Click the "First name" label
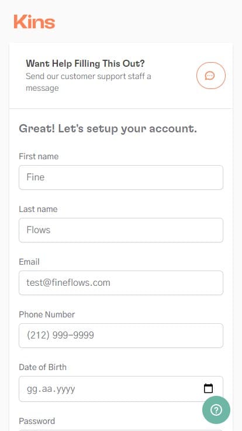This screenshot has width=242, height=431. pyautogui.click(x=39, y=156)
